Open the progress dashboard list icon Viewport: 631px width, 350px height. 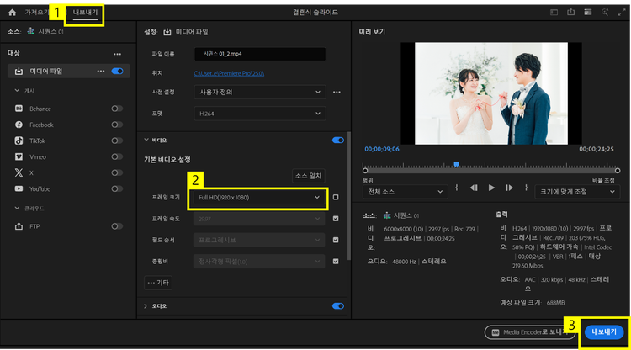pyautogui.click(x=588, y=12)
